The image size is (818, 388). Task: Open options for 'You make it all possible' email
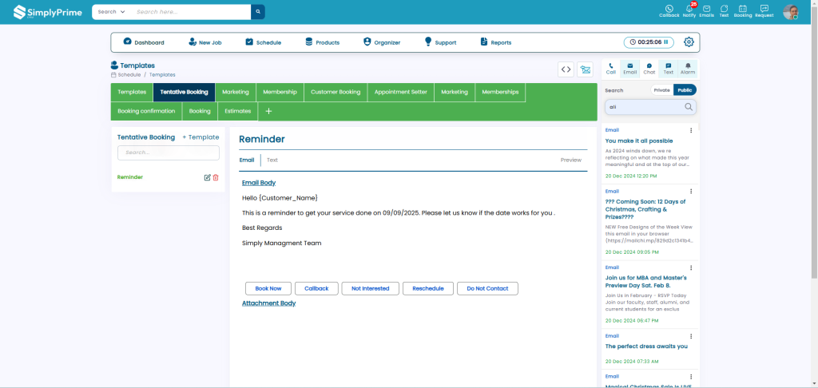[x=691, y=130]
